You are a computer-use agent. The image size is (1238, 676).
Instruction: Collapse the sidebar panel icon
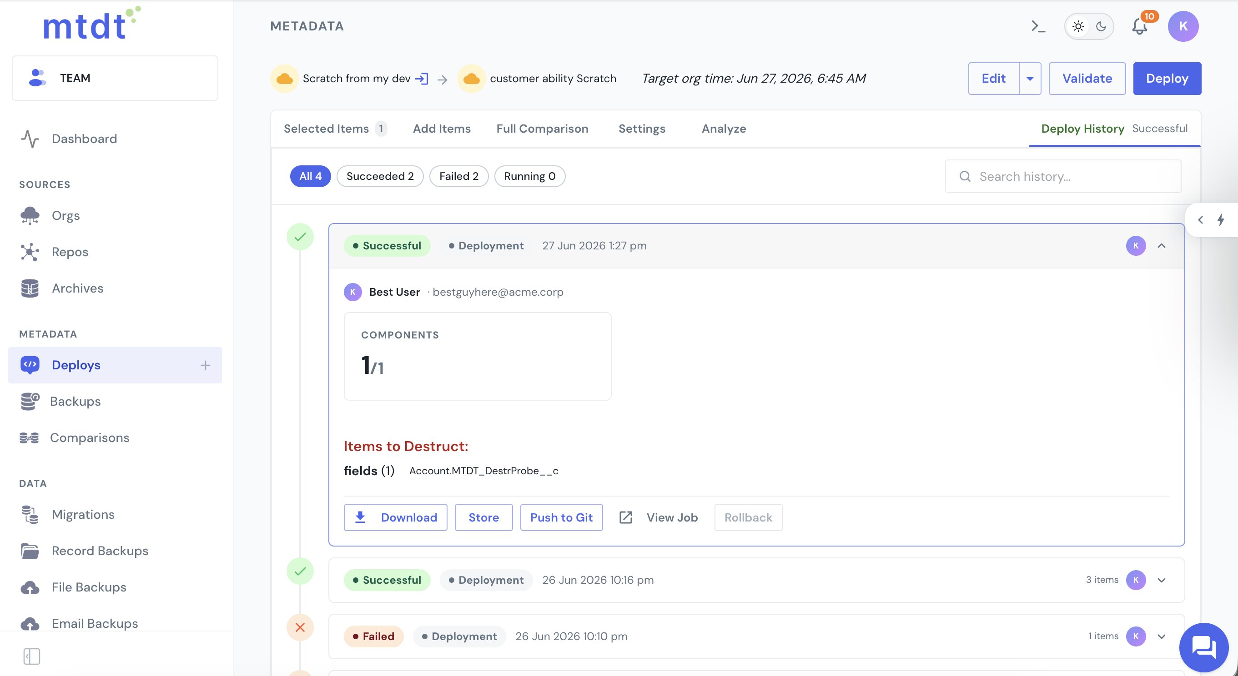(x=32, y=656)
